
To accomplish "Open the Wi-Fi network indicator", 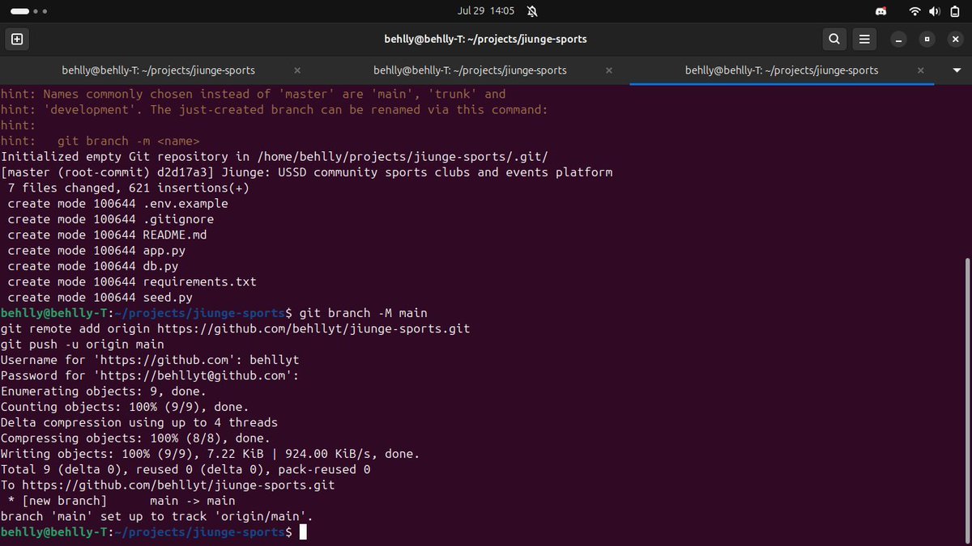I will pos(915,11).
